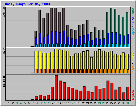Click the Files legend label
This screenshot has height=106, width=136.
pyautogui.click(x=133, y=21)
